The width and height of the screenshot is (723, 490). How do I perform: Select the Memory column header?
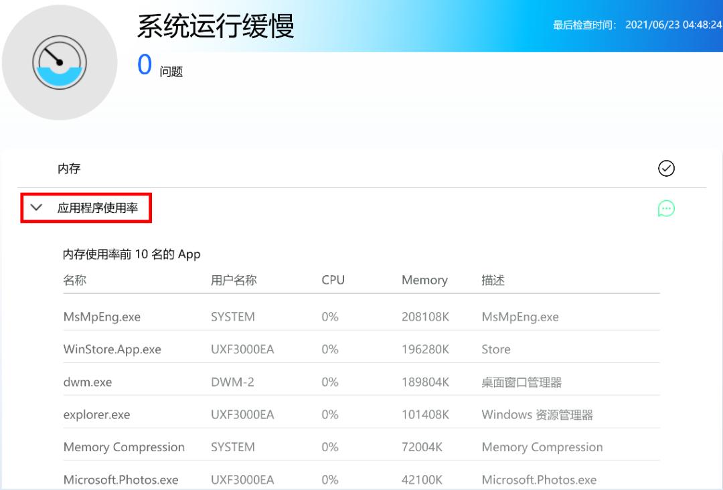[424, 280]
